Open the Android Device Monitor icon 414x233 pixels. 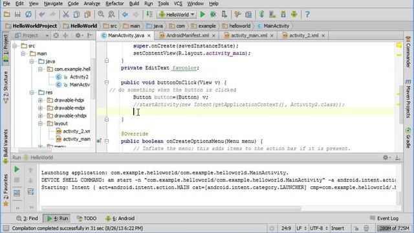[294, 14]
